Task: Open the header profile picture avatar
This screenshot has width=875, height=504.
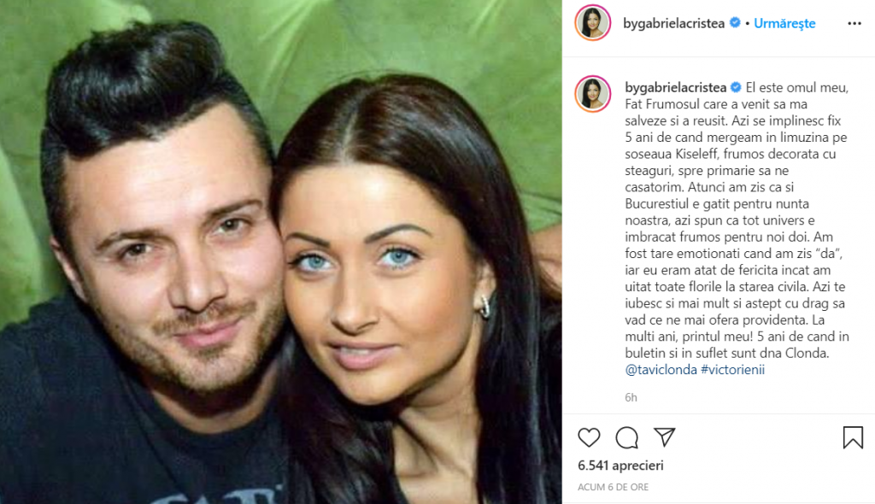Action: [x=593, y=23]
